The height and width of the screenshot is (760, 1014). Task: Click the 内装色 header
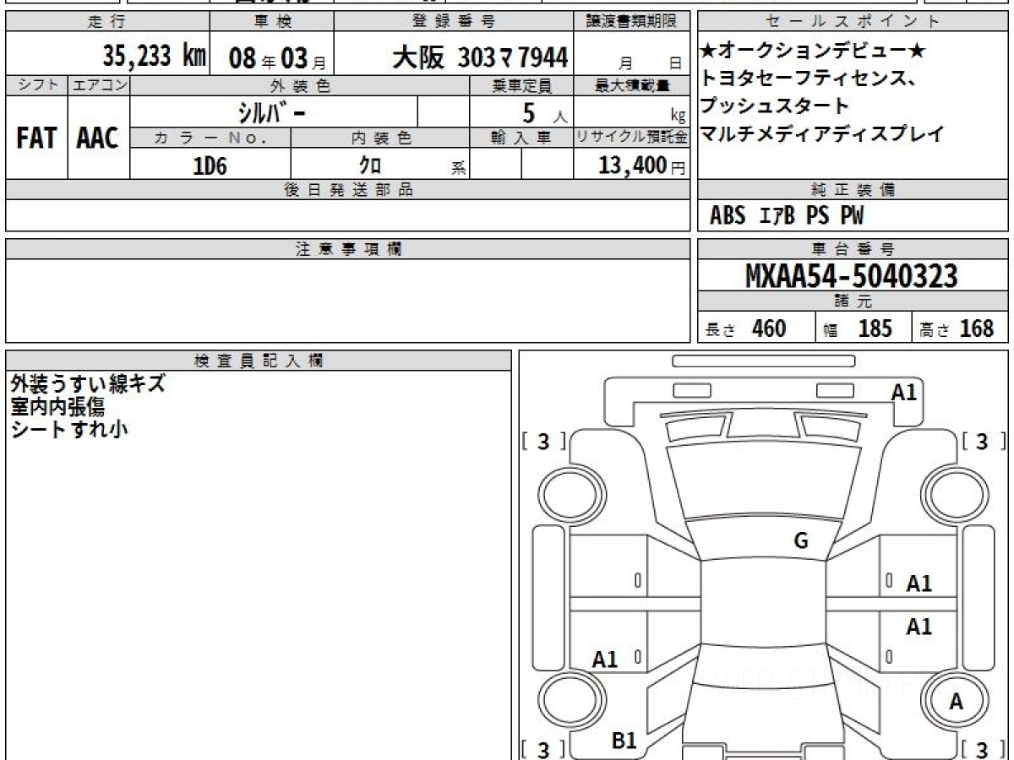click(x=380, y=138)
